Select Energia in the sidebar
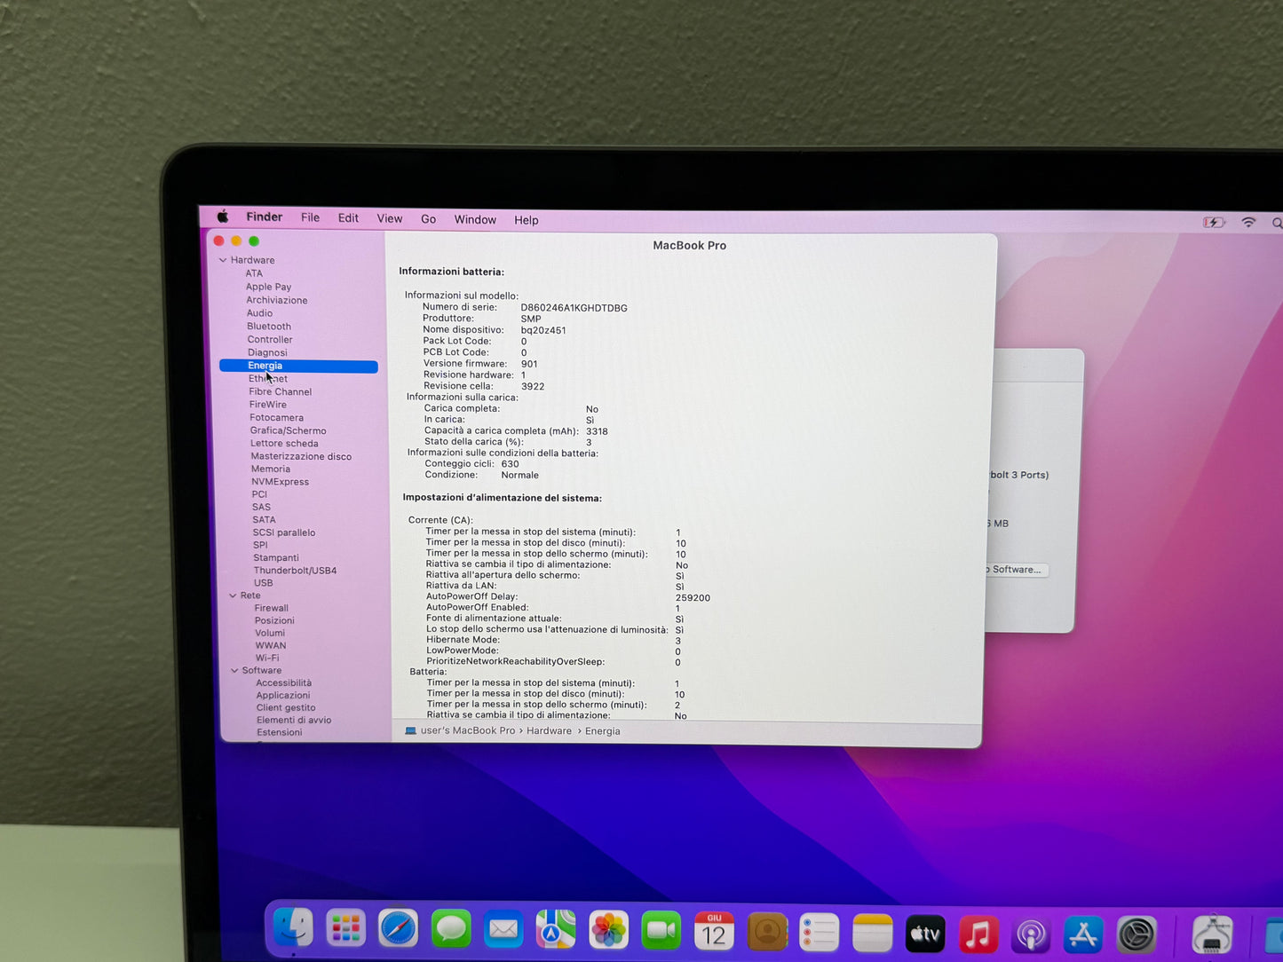Viewport: 1283px width, 962px height. pyautogui.click(x=298, y=366)
